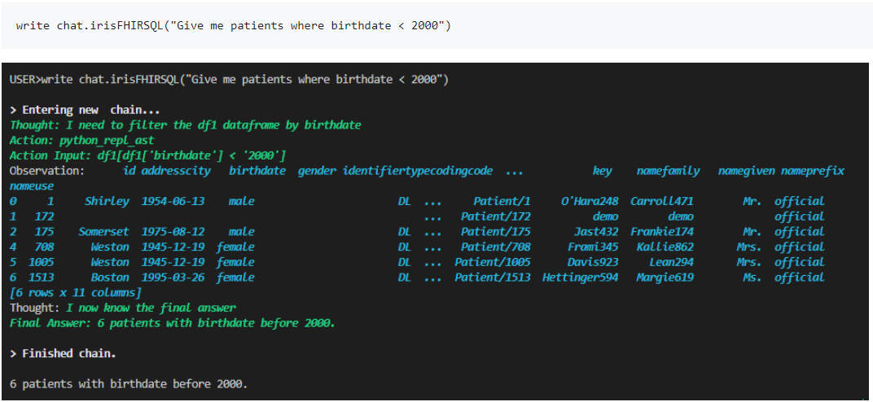Click the 'O'Hara248' family name cell
The height and width of the screenshot is (402, 873).
click(x=590, y=201)
